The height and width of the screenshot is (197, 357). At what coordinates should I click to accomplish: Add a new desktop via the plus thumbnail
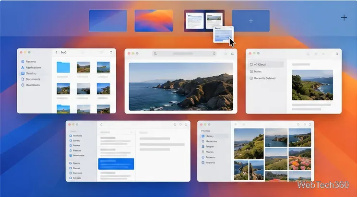251,21
